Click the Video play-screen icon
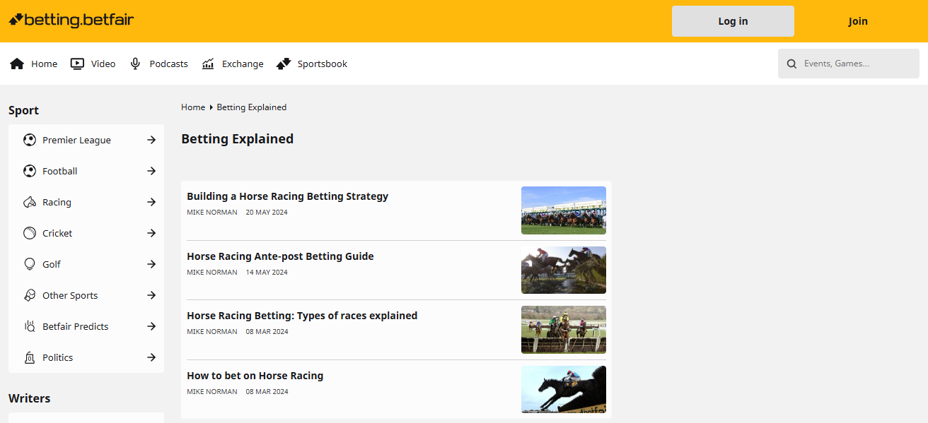This screenshot has height=423, width=928. pos(77,64)
